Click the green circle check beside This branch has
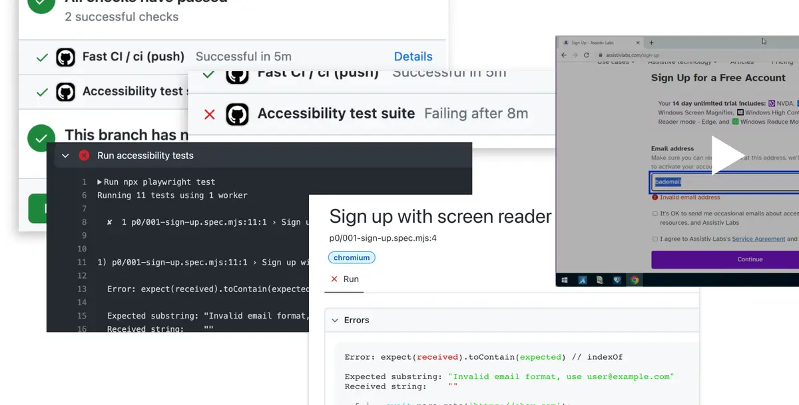 point(41,137)
